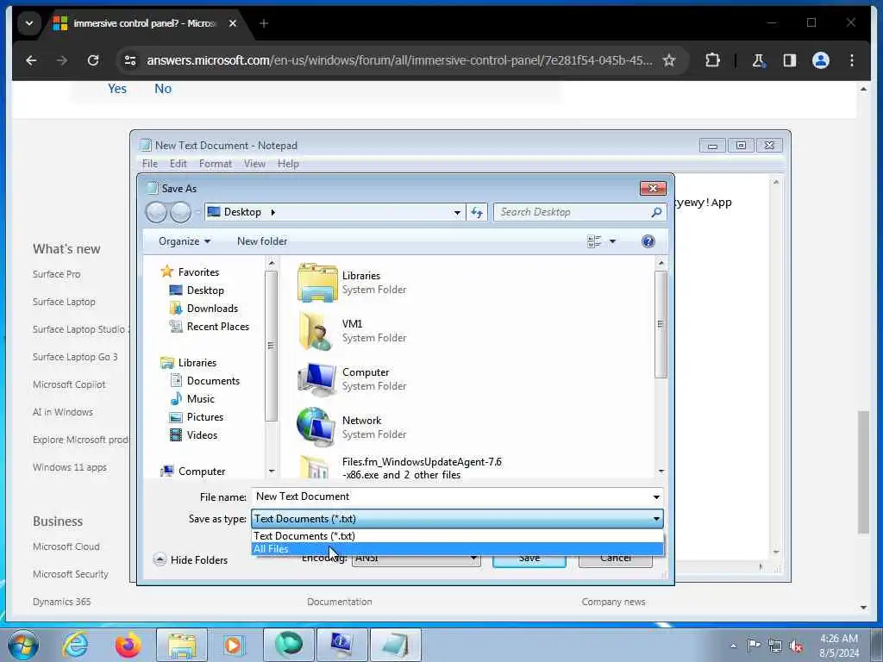This screenshot has width=883, height=662.
Task: Select Pictures library in navigation pane
Action: coord(205,416)
